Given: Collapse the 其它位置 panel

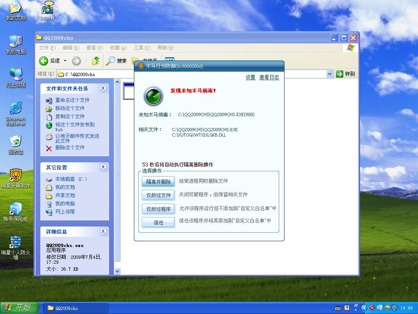Looking at the screenshot, I should [103, 167].
